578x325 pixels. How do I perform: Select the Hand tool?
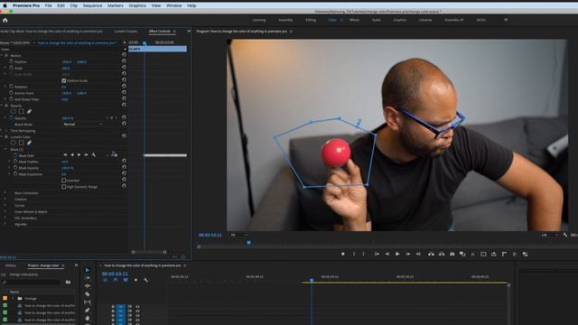tap(88, 318)
